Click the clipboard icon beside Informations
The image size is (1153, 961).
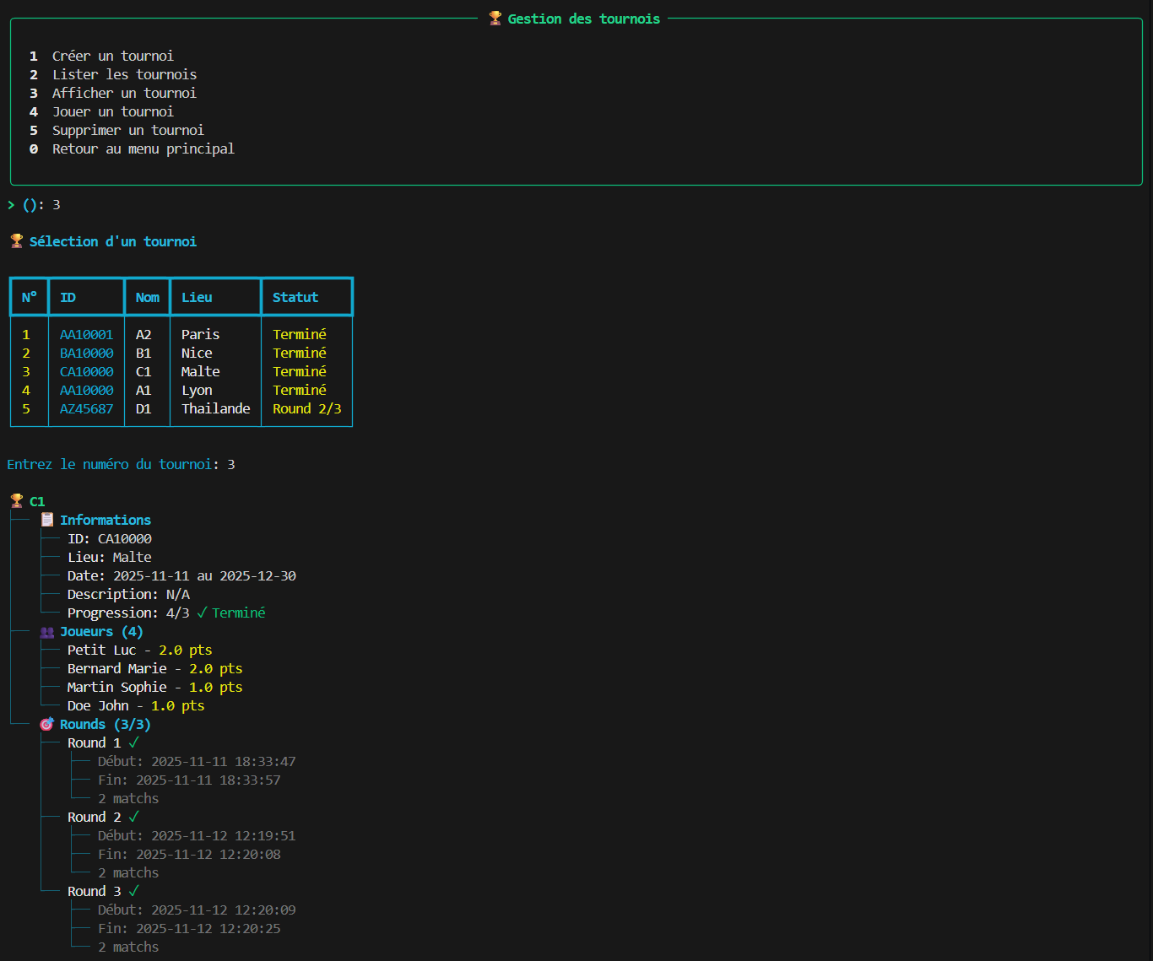[x=47, y=520]
